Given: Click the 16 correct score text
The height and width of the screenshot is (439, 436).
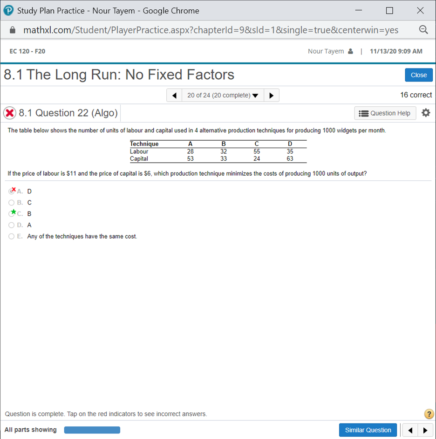Looking at the screenshot, I should coord(416,95).
